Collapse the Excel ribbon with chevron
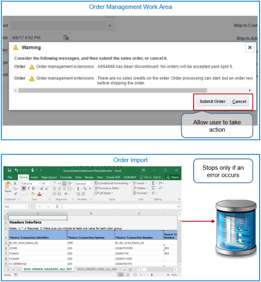 pyautogui.click(x=179, y=199)
